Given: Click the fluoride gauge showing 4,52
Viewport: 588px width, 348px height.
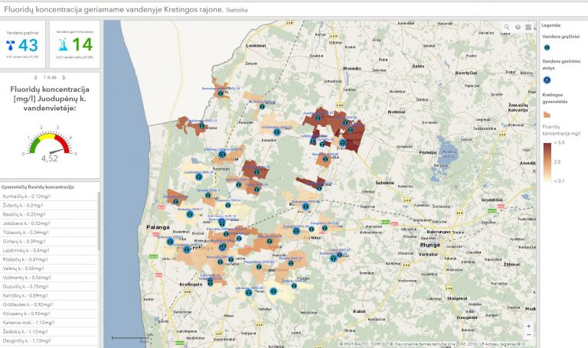Looking at the screenshot, I should pos(50,144).
